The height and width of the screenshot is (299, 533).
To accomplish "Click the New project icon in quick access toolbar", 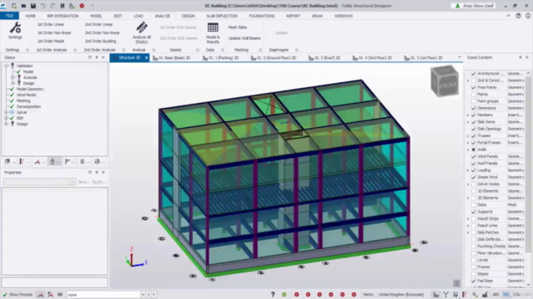I will point(14,6).
